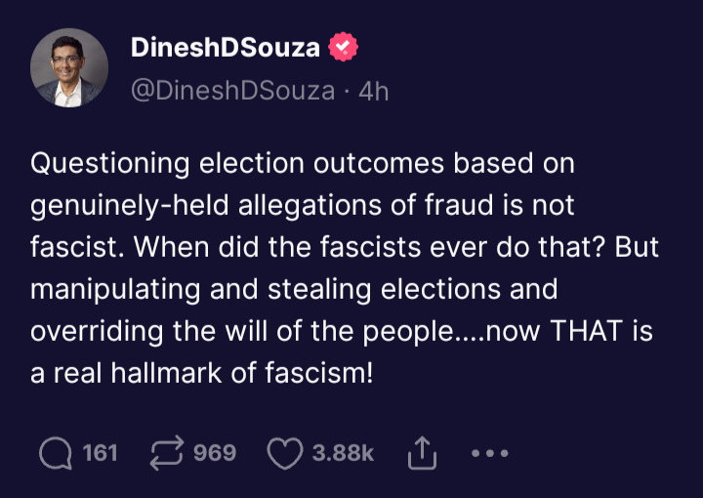View the 161 replies count
703x498 pixels.
point(100,453)
